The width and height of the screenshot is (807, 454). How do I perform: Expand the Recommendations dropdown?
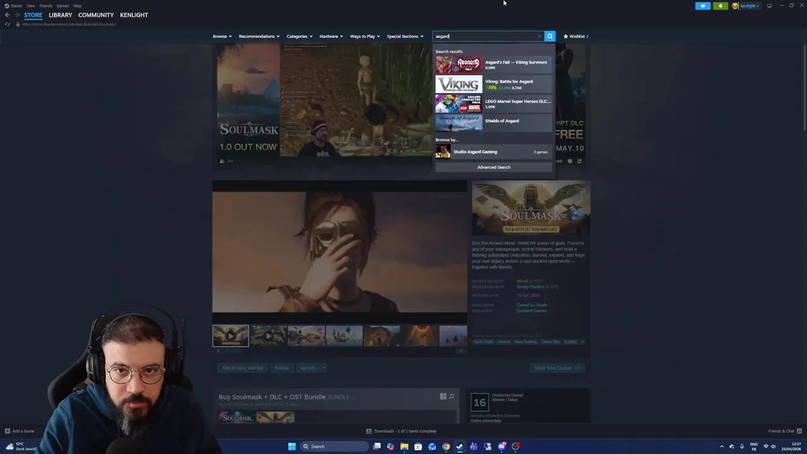coord(259,36)
